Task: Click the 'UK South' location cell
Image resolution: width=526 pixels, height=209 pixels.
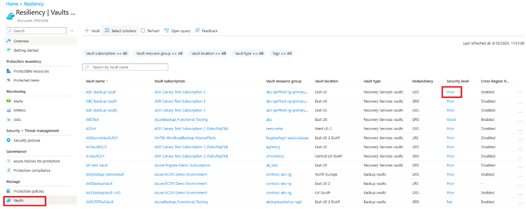Action: click(x=323, y=193)
